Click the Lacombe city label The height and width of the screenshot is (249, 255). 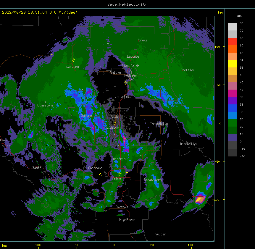(133, 56)
